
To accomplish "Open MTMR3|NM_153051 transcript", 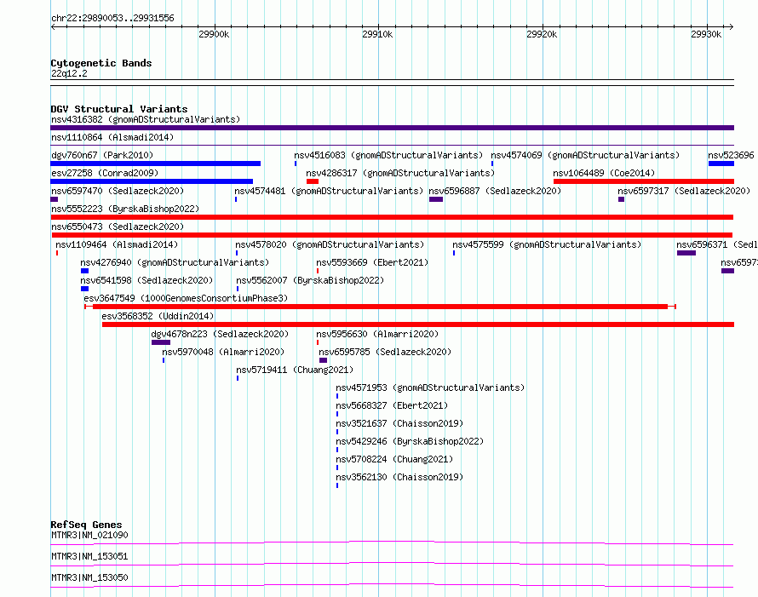I will coord(89,556).
